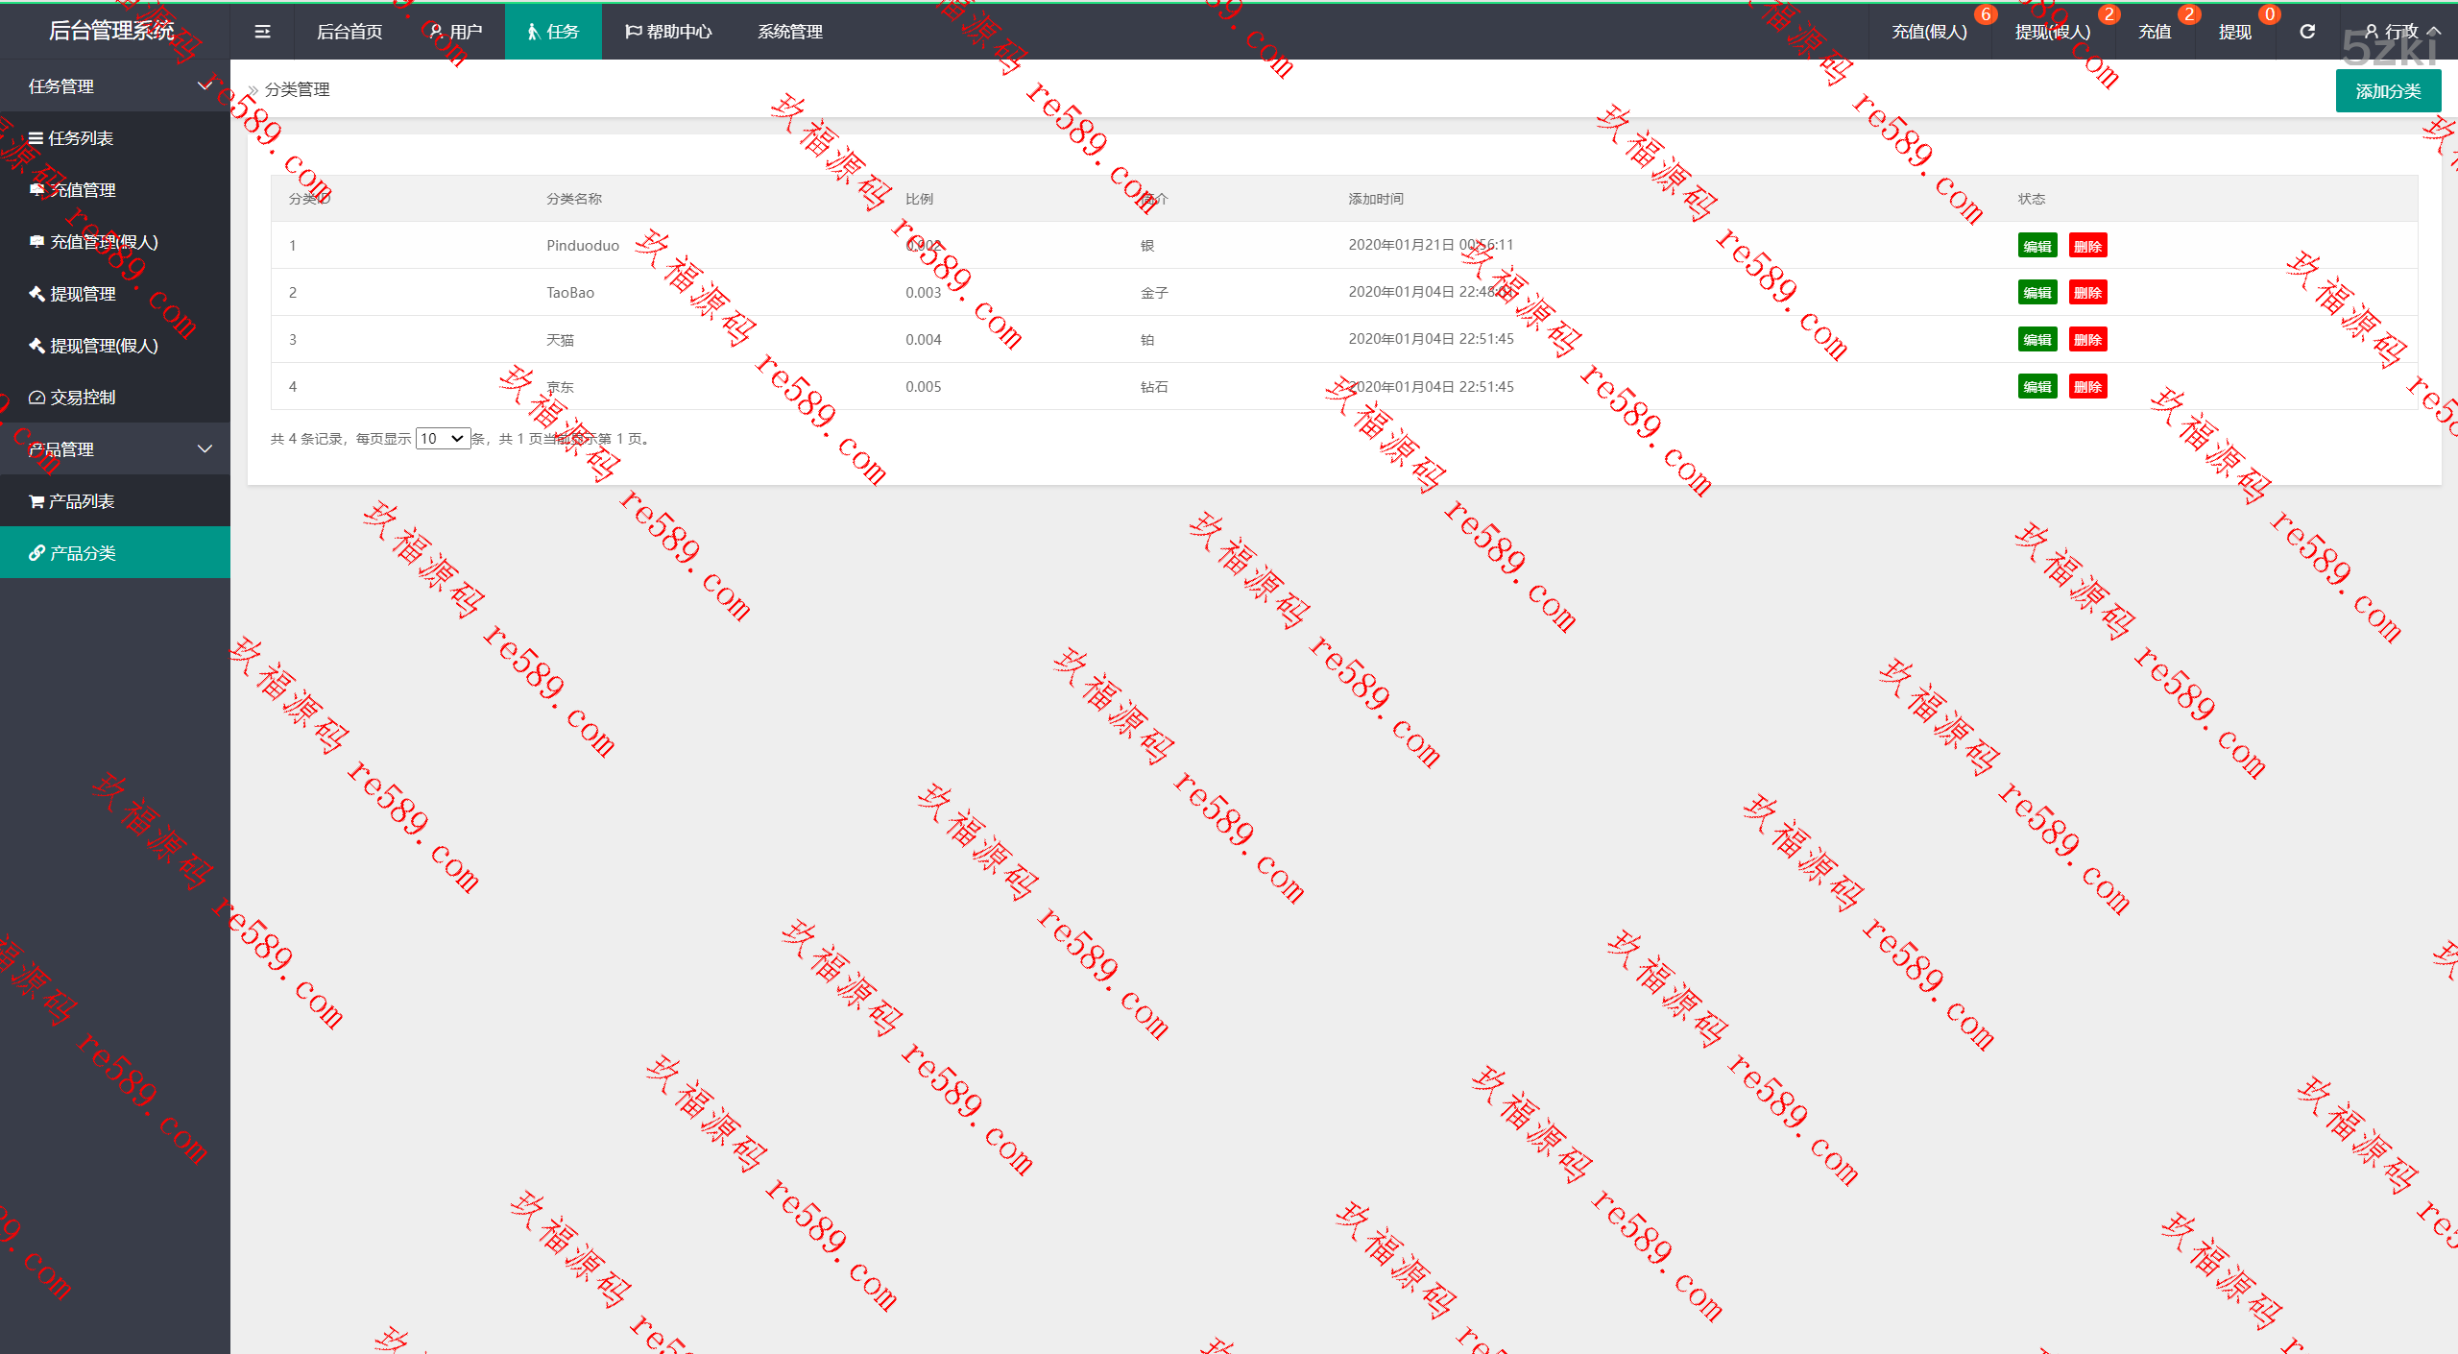Open 充值管理 in the sidebar
The height and width of the screenshot is (1354, 2458).
pyautogui.click(x=83, y=190)
